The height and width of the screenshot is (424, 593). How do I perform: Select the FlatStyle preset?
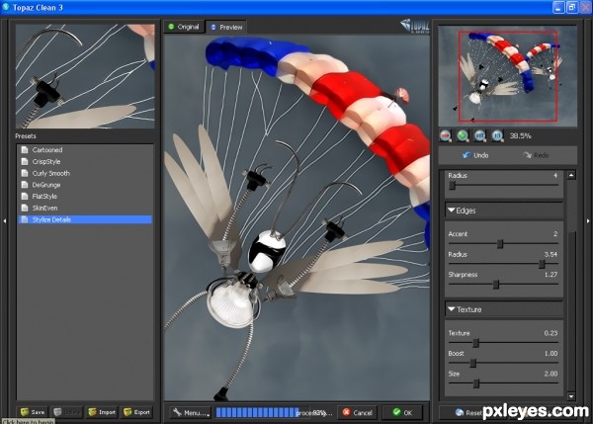click(x=85, y=197)
